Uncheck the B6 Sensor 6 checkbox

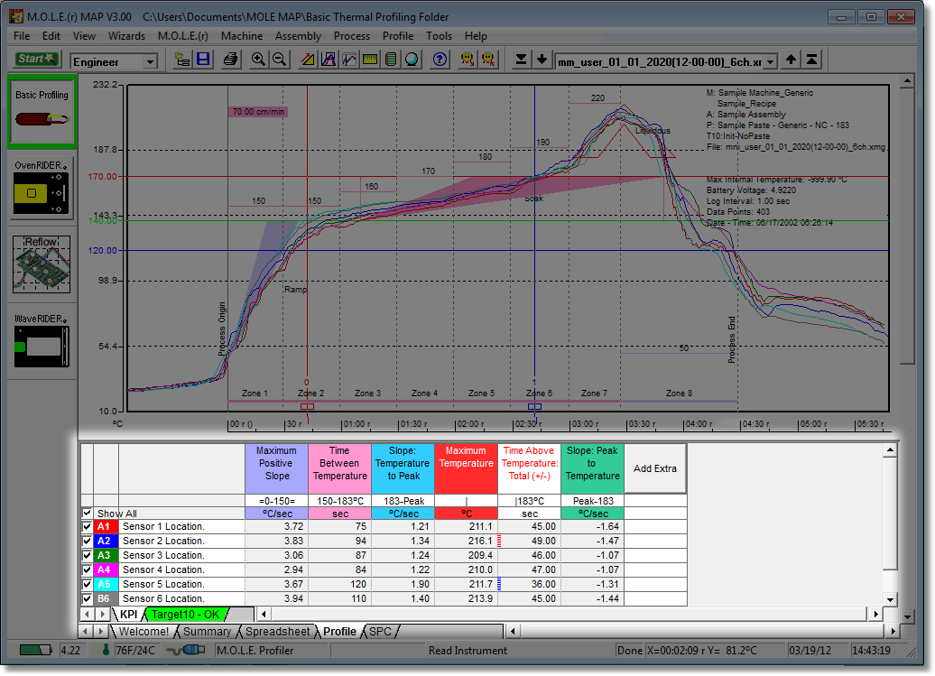click(87, 598)
